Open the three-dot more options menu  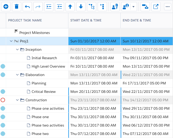pos(167,7)
